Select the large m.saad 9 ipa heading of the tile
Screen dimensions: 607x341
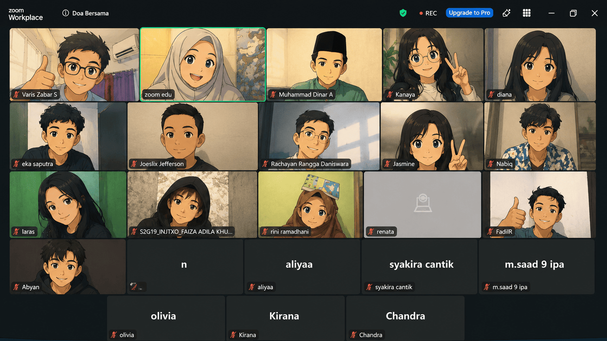534,264
